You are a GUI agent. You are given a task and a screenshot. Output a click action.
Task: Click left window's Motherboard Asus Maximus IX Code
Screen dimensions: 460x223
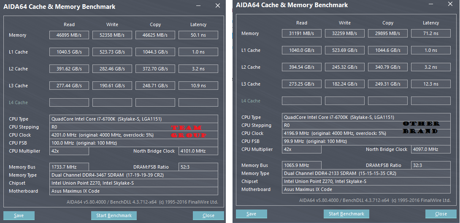pyautogui.click(x=134, y=191)
